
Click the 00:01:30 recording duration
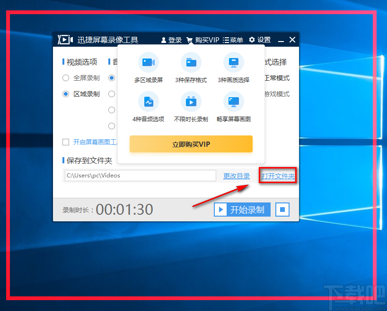124,210
